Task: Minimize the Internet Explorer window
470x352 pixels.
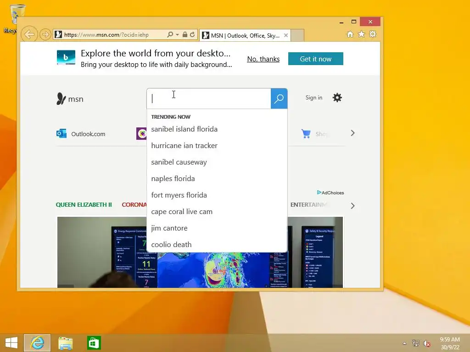Action: point(341,22)
